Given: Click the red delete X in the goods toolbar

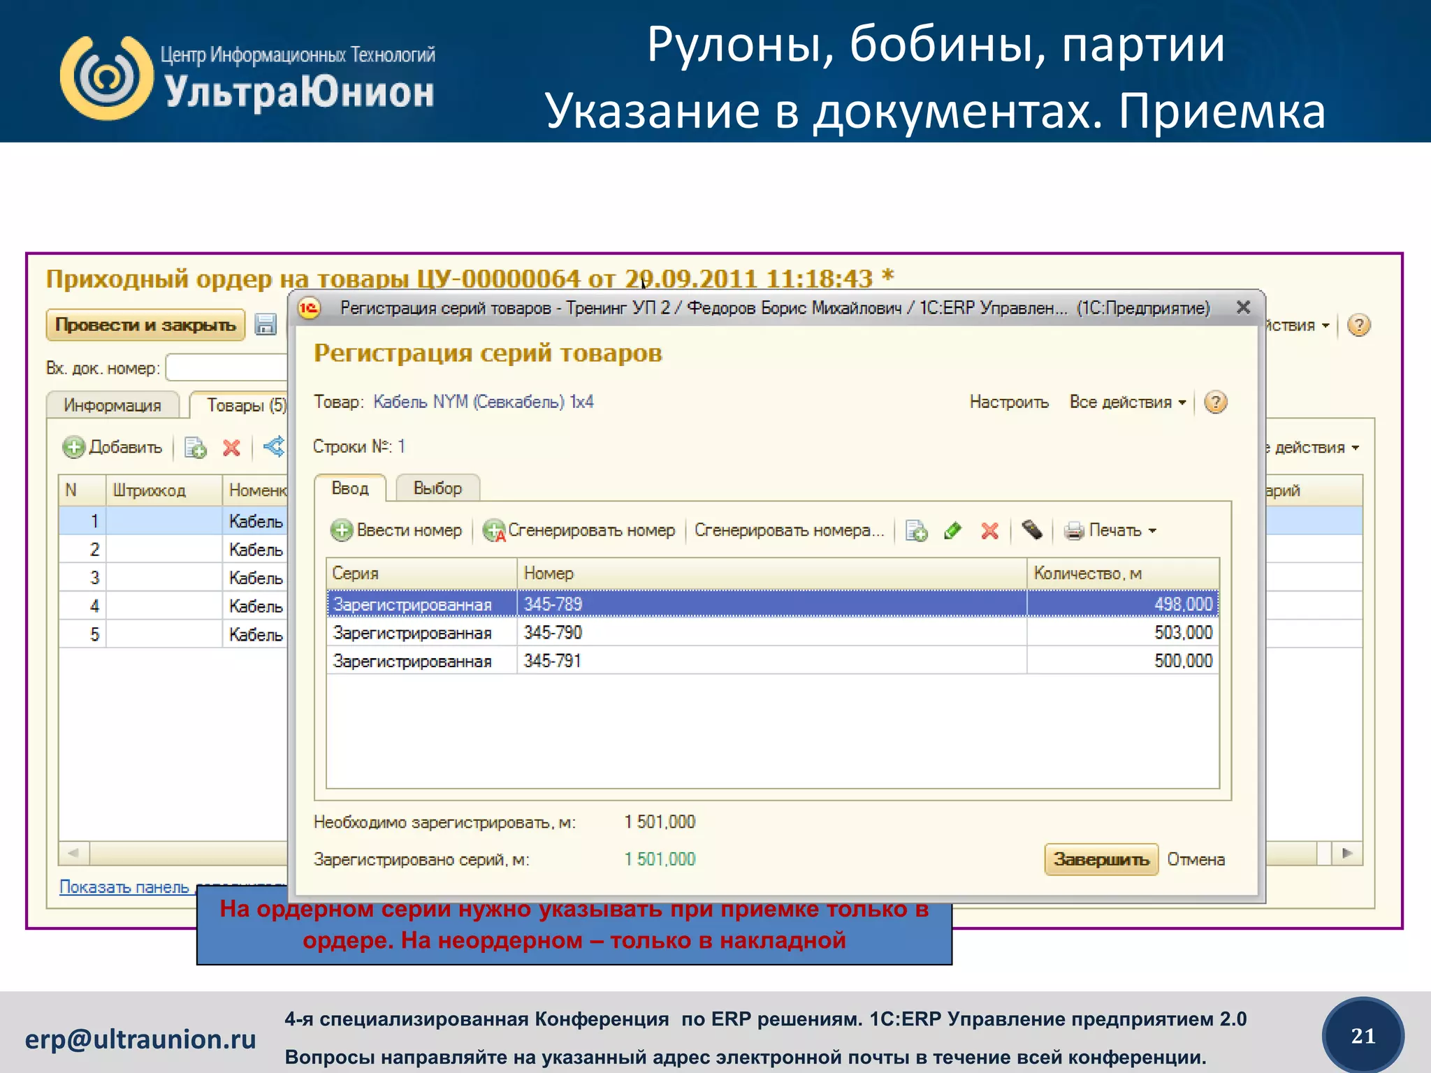Looking at the screenshot, I should pyautogui.click(x=231, y=447).
